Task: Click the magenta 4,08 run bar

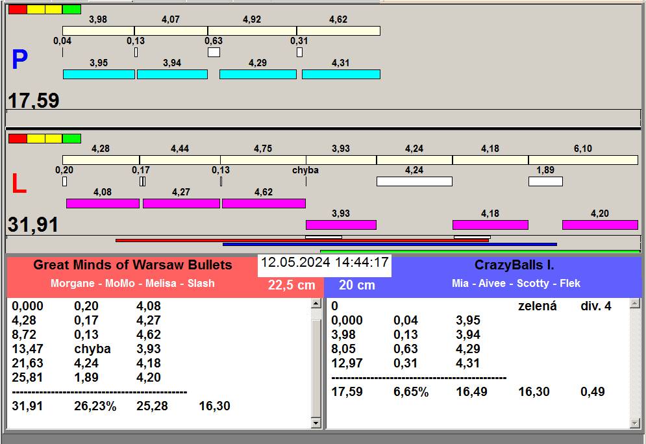Action: (x=103, y=203)
